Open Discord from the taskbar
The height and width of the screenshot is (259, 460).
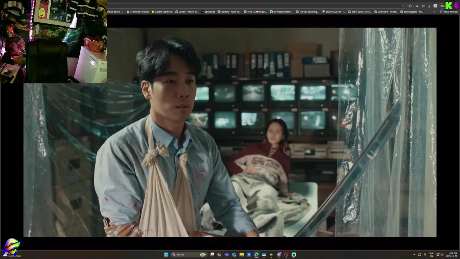click(x=279, y=254)
